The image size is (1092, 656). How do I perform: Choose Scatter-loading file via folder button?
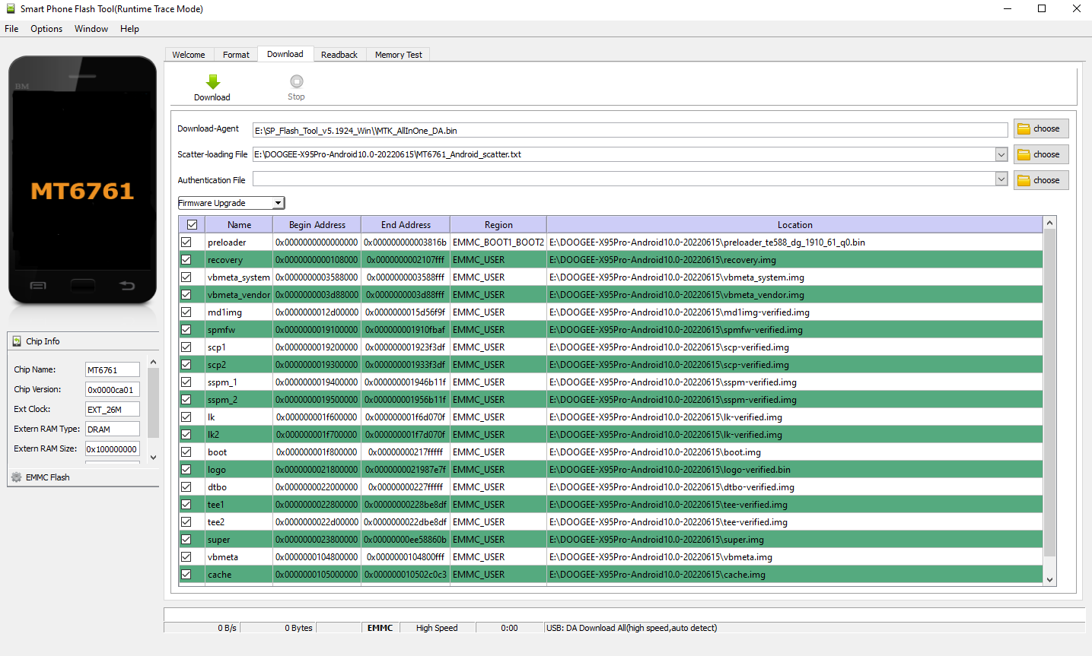click(1040, 154)
